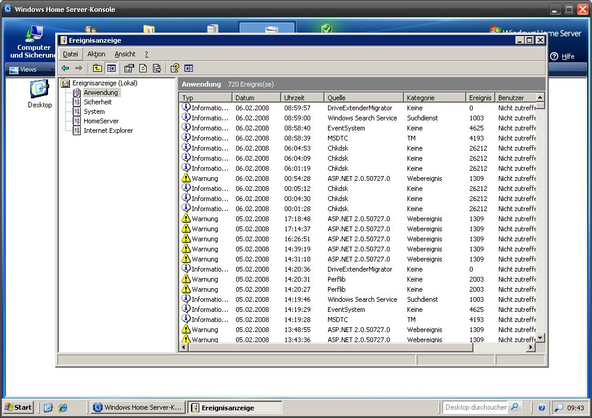Click the warning icon of the 00:54:28 event
The width and height of the screenshot is (592, 418).
coord(186,178)
